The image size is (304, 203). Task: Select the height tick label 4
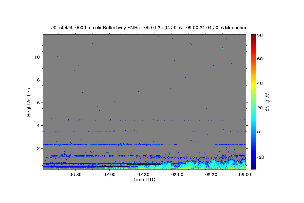pyautogui.click(x=38, y=126)
